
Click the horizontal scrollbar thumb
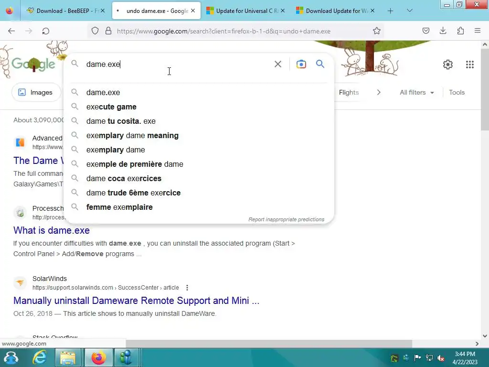point(269,344)
